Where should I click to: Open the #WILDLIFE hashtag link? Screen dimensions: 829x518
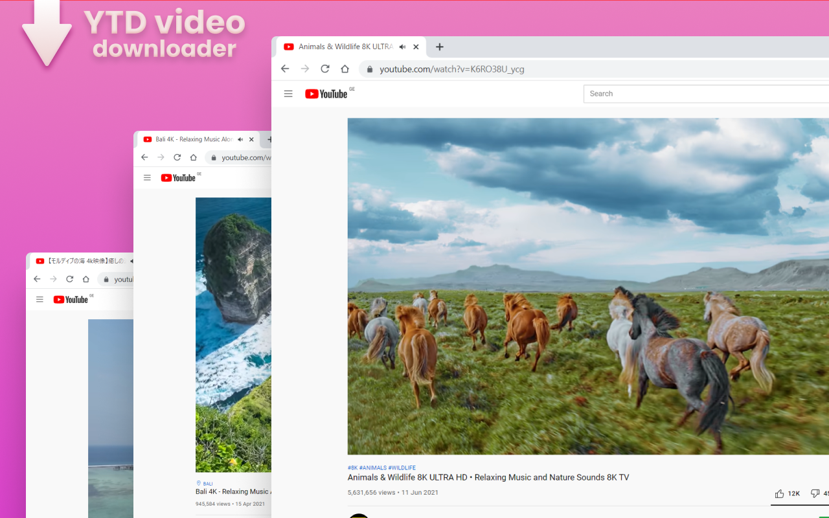402,467
